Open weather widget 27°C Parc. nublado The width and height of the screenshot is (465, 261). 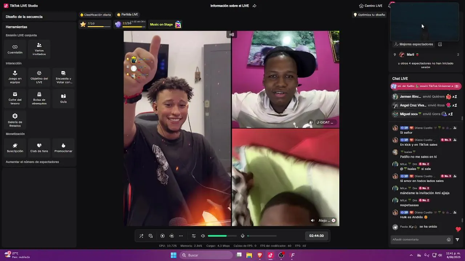(17, 255)
